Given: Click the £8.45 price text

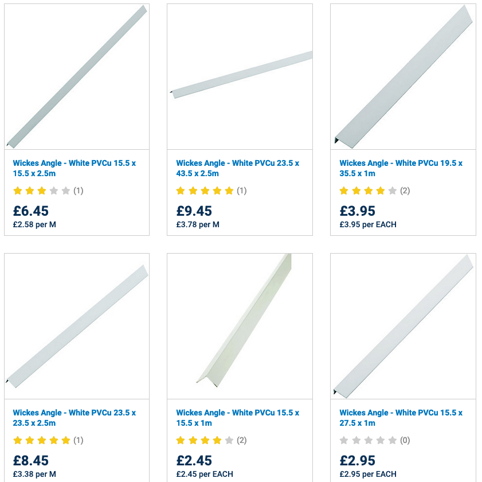Looking at the screenshot, I should 31,460.
